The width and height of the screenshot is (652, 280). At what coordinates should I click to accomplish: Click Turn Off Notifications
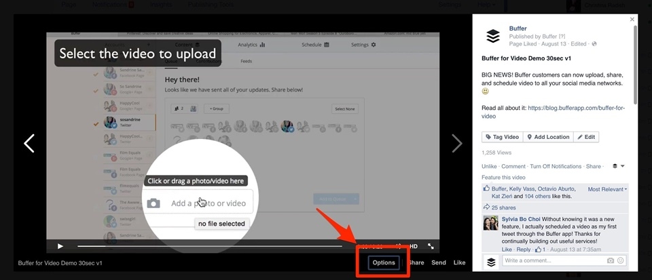tap(556, 166)
